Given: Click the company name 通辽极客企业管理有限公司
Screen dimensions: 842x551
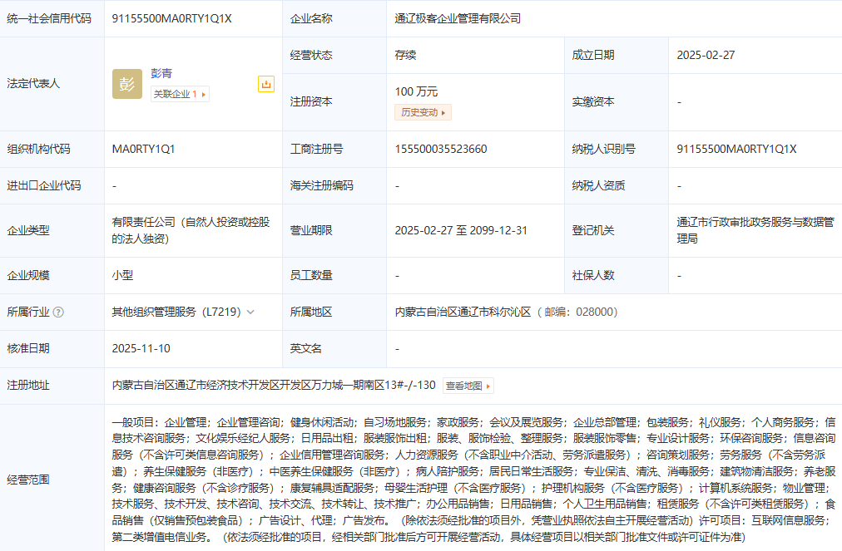Looking at the screenshot, I should (x=458, y=18).
